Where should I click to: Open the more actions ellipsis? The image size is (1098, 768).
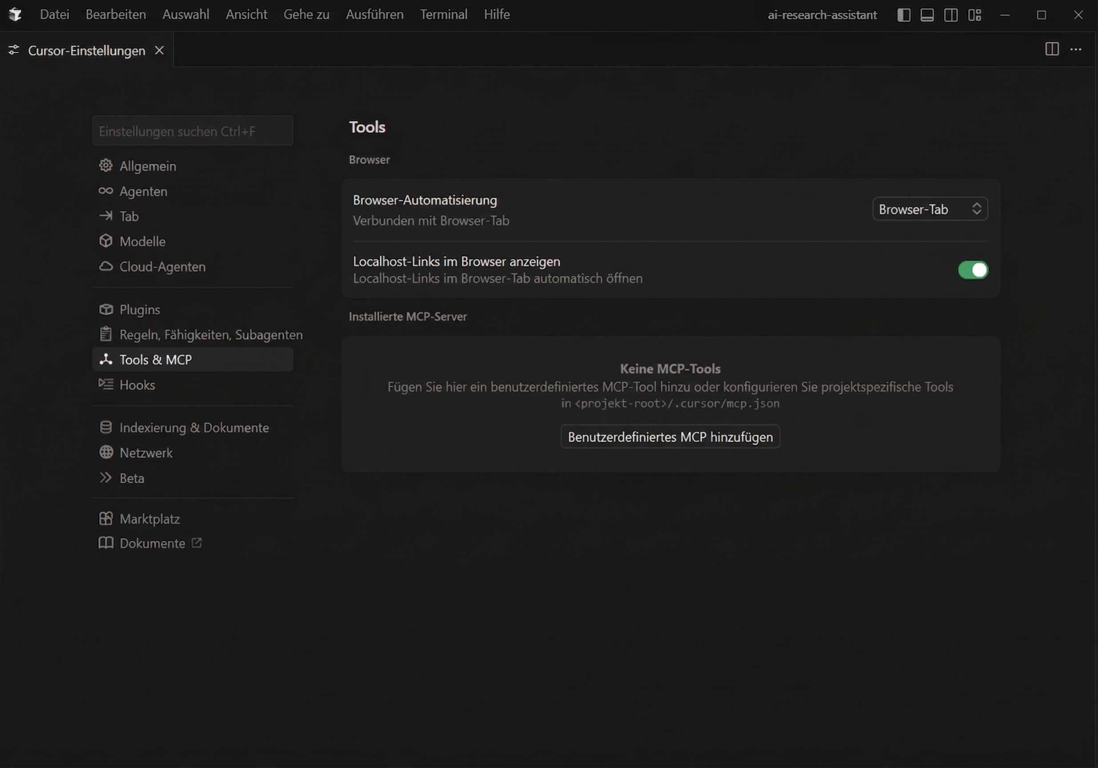(1076, 49)
